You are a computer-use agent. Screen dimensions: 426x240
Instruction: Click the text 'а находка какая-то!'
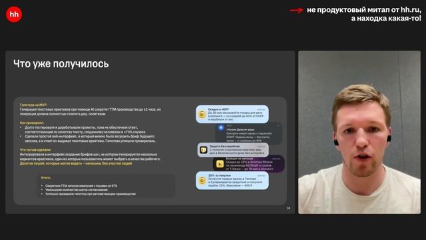pyautogui.click(x=386, y=19)
